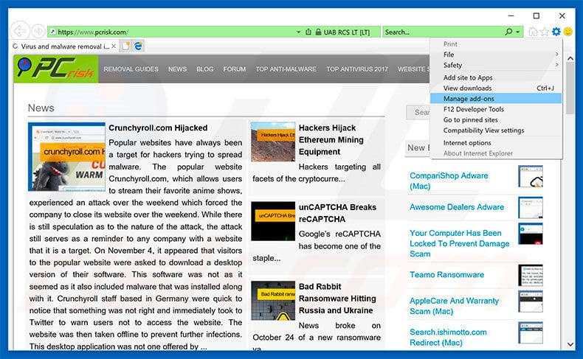Open TOP ANTI-MALWARE navigation link

click(x=286, y=69)
